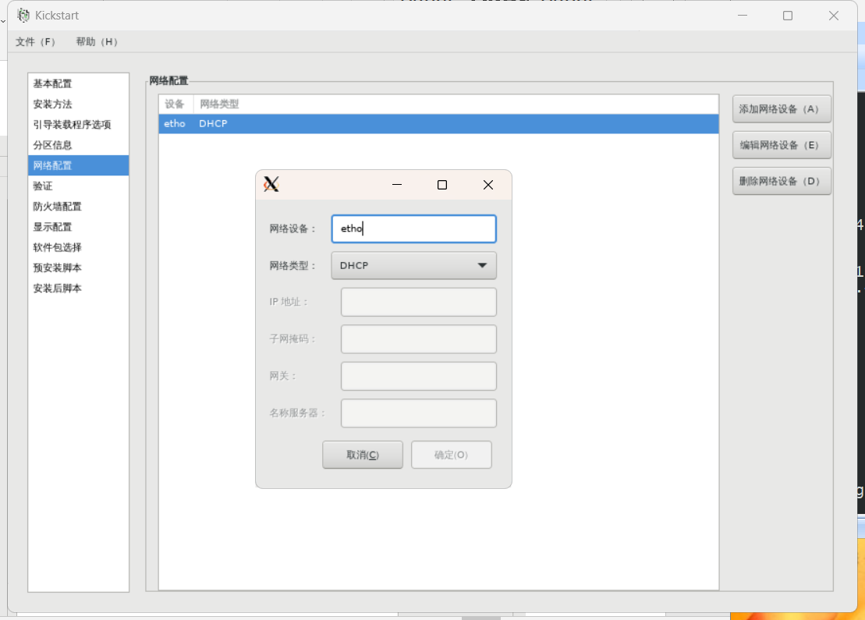
Task: Select 显示配置 in the sidebar
Action: (x=78, y=227)
